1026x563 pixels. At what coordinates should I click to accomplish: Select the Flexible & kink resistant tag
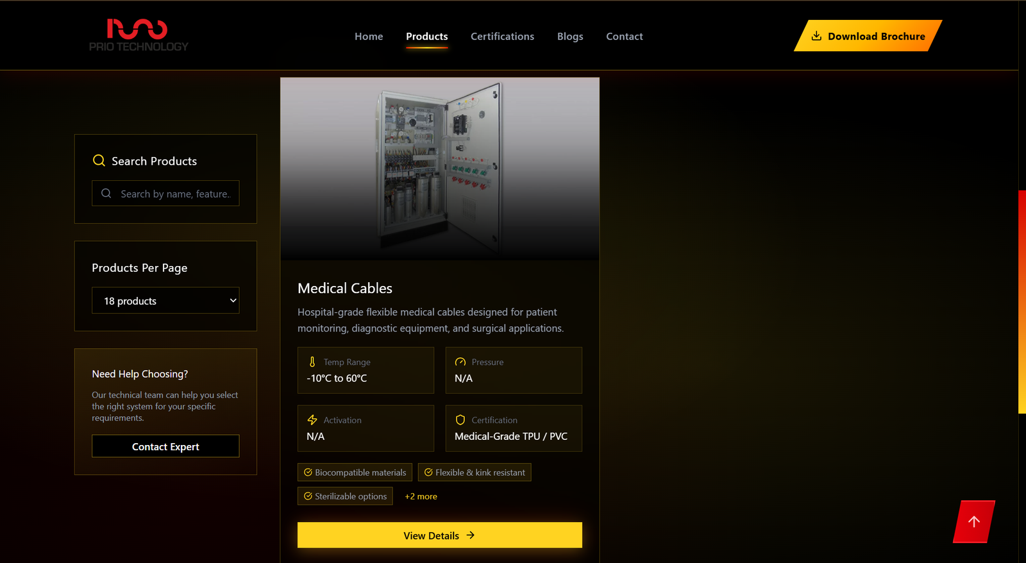coord(475,473)
